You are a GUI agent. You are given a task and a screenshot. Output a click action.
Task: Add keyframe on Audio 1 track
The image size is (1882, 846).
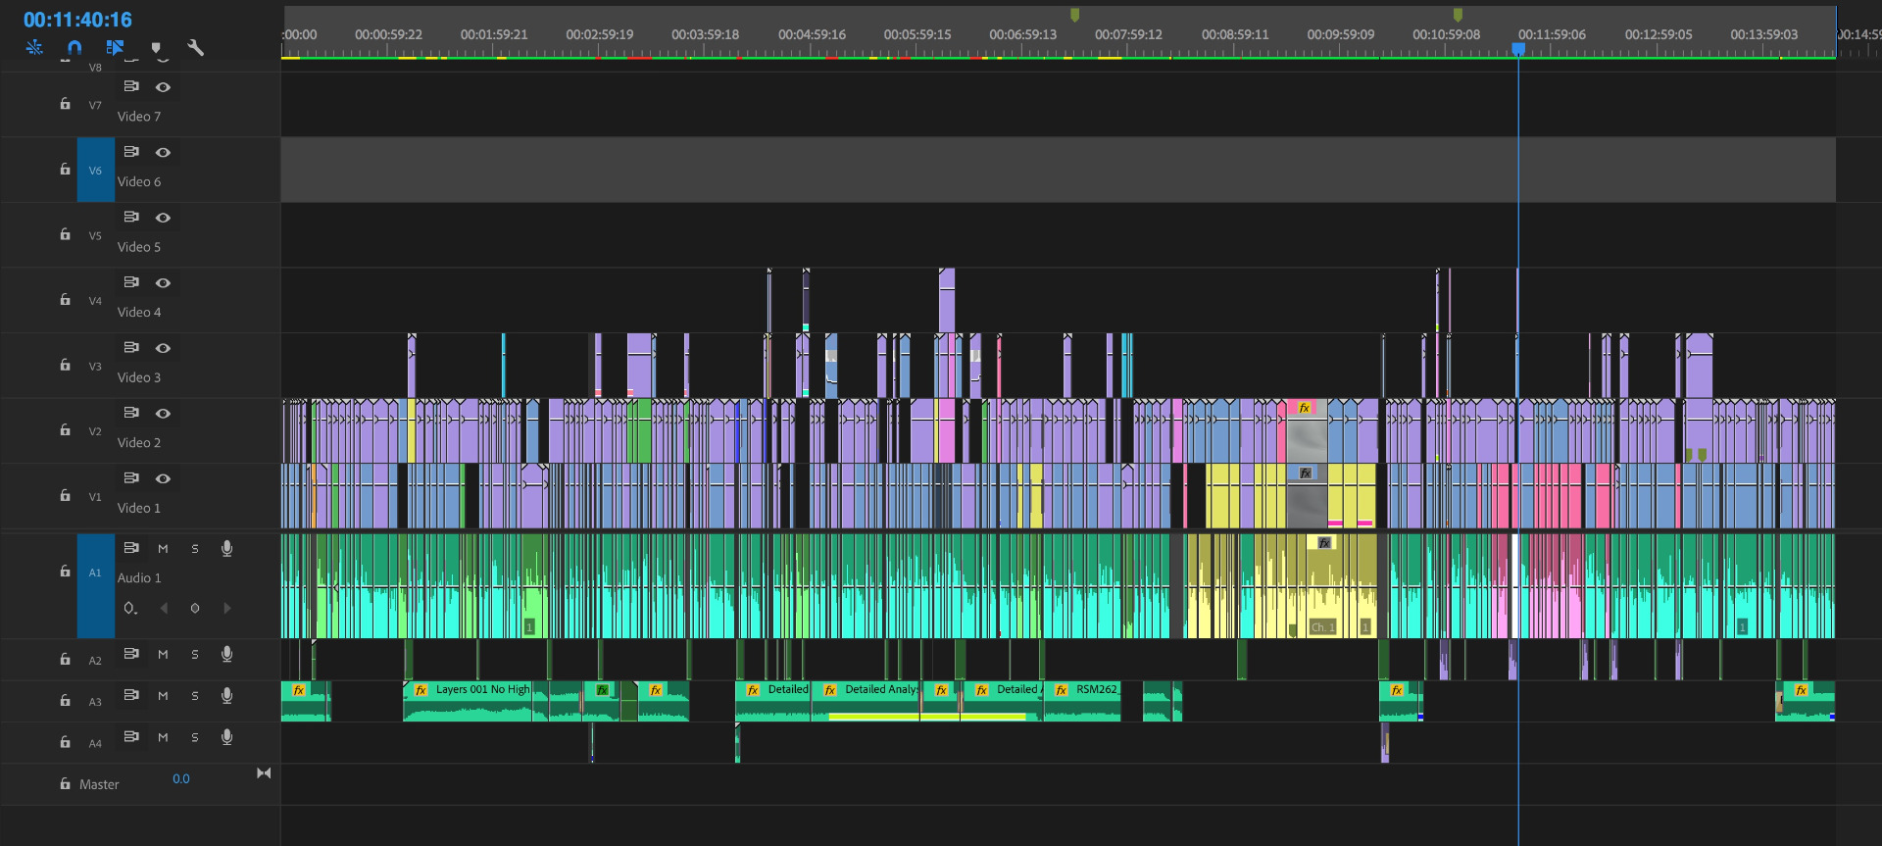195,608
